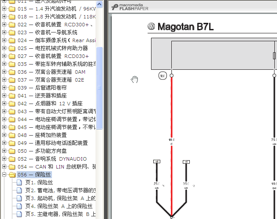
Task: Click folder icon of 043 — 带有自动大灯照明距离调节
Action: coord(12,111)
